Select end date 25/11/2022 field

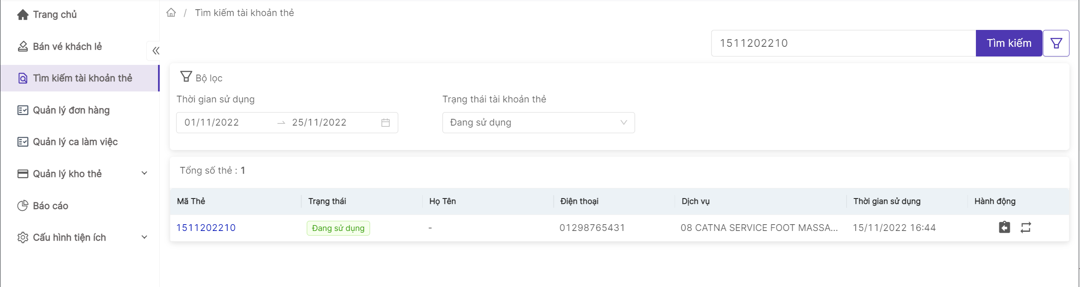point(319,123)
